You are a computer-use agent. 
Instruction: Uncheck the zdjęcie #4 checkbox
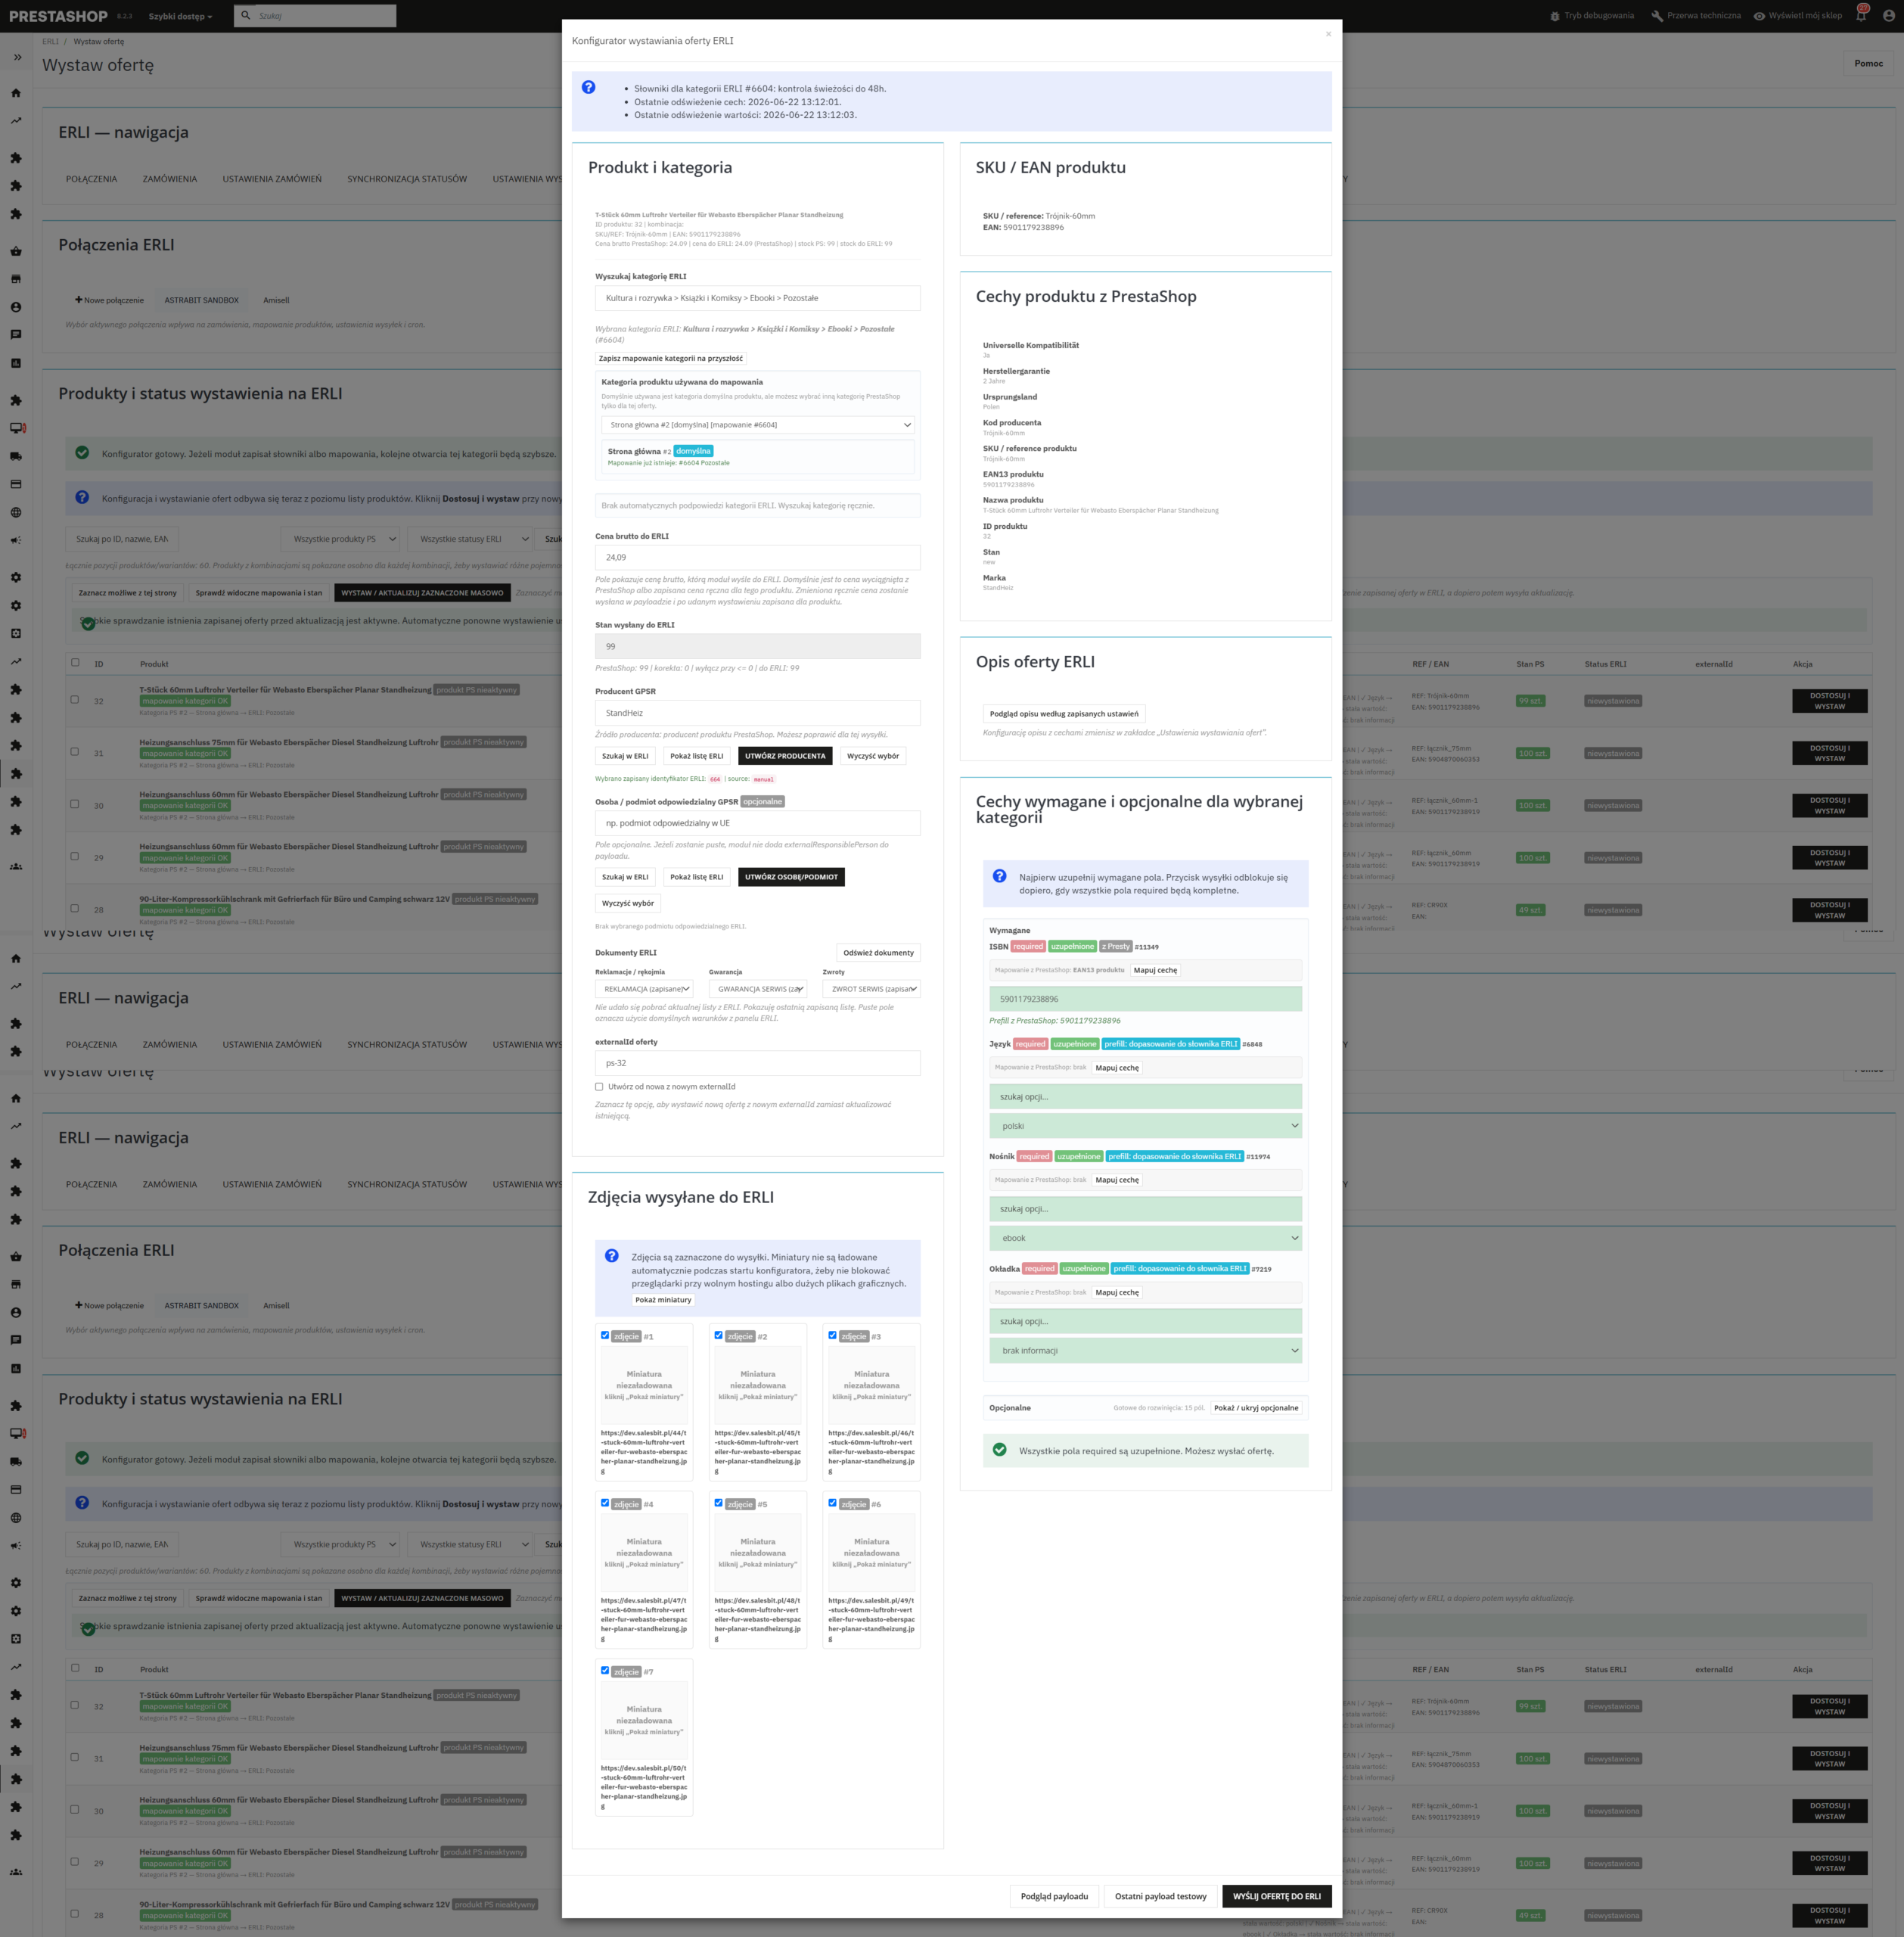pos(605,1502)
